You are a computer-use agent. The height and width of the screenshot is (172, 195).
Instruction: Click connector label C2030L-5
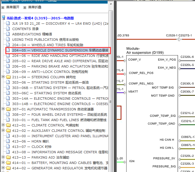click(187, 84)
